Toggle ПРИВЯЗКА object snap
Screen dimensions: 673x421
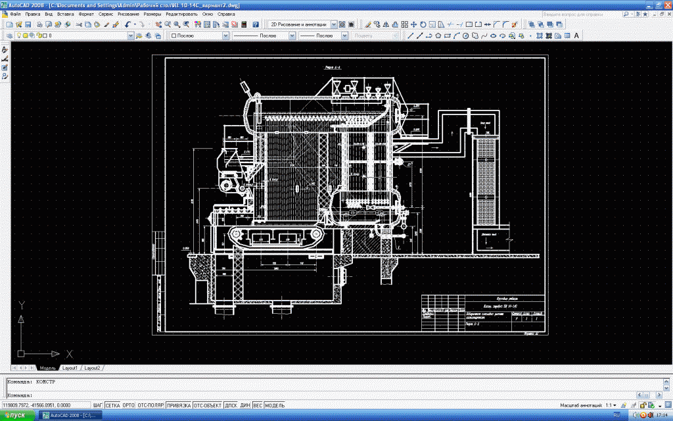[179, 405]
